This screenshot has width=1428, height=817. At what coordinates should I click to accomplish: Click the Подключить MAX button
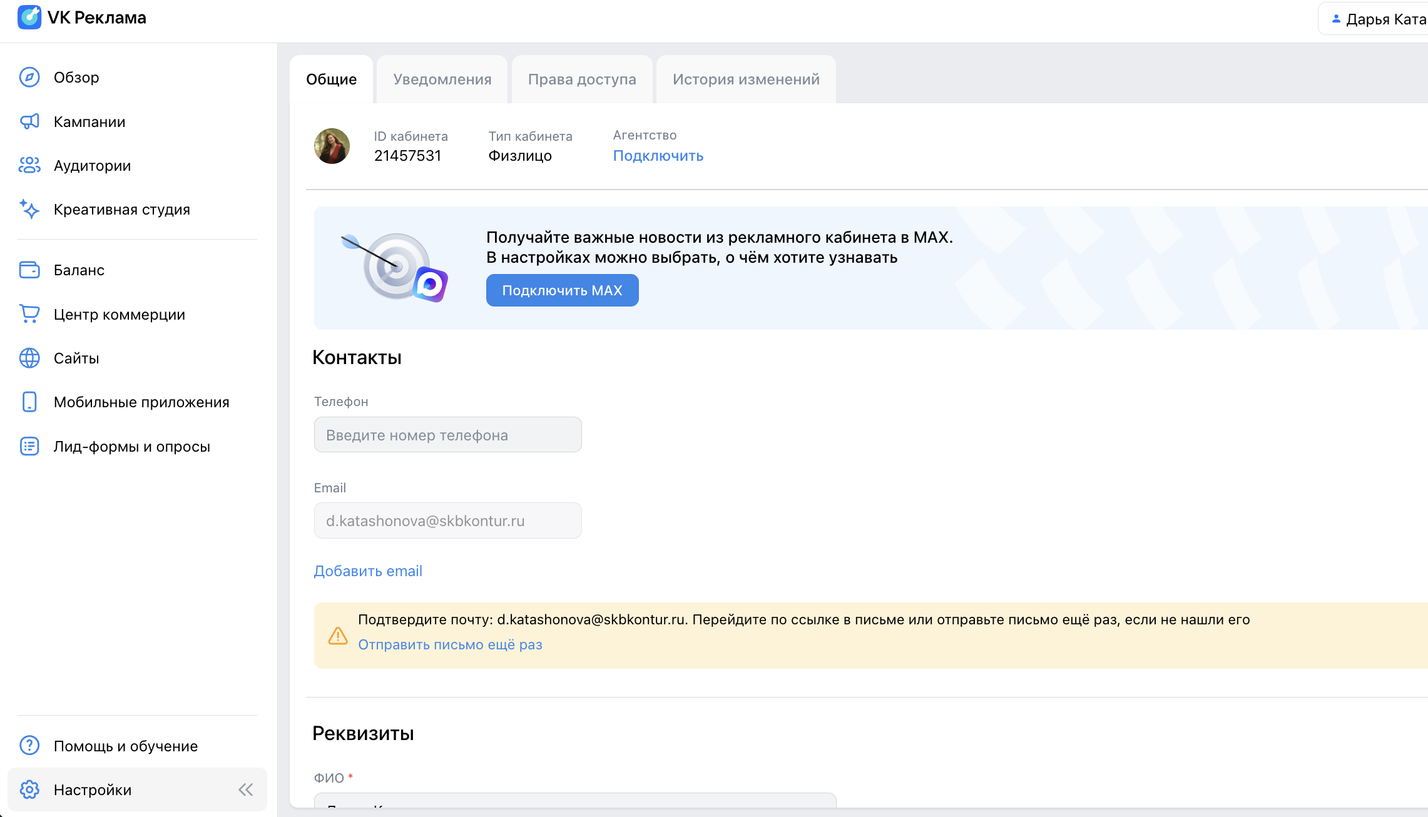pyautogui.click(x=562, y=290)
